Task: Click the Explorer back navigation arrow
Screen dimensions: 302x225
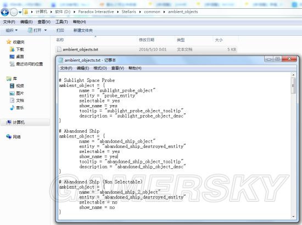Action: pyautogui.click(x=5, y=12)
